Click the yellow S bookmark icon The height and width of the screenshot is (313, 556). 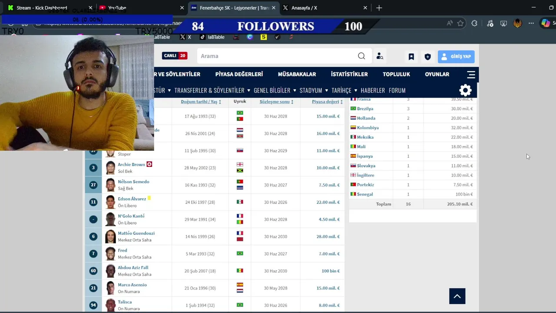tap(264, 37)
